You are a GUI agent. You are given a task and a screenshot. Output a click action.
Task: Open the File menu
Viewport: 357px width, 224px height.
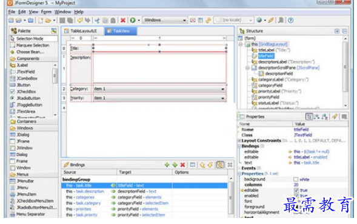(x=12, y=12)
